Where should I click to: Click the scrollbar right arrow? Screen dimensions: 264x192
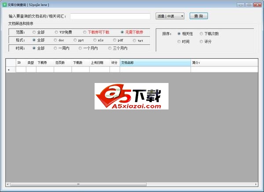point(256,184)
